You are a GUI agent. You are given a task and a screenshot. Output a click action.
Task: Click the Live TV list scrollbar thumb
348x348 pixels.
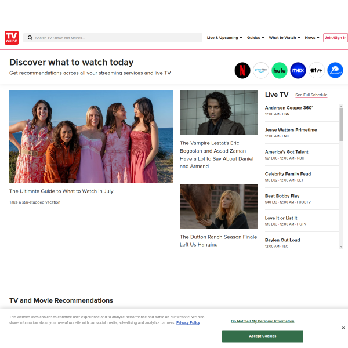point(341,124)
